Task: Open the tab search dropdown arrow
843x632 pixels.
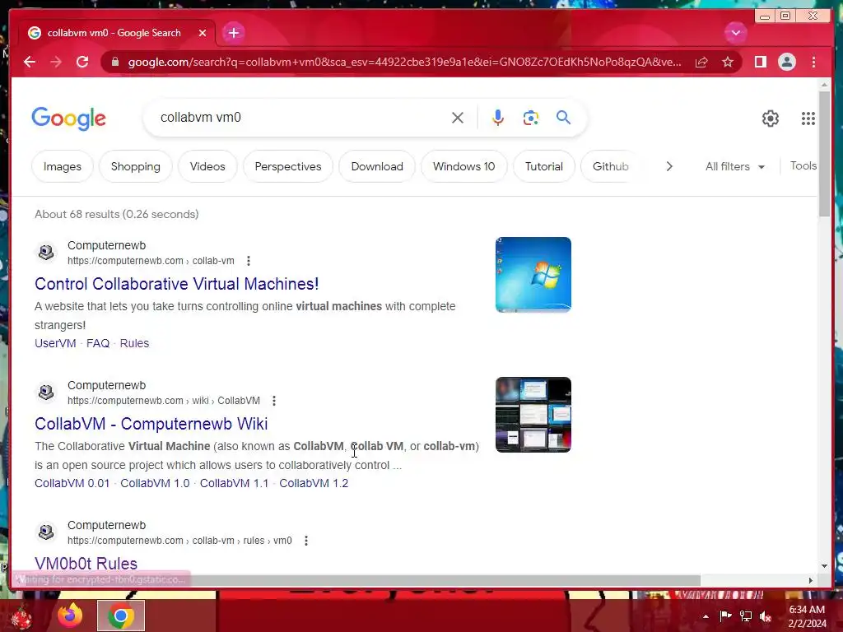Action: pyautogui.click(x=735, y=33)
